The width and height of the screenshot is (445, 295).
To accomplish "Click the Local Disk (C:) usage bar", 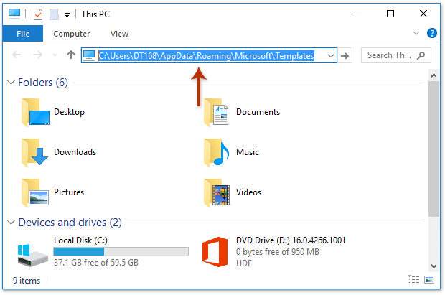I will [121, 251].
